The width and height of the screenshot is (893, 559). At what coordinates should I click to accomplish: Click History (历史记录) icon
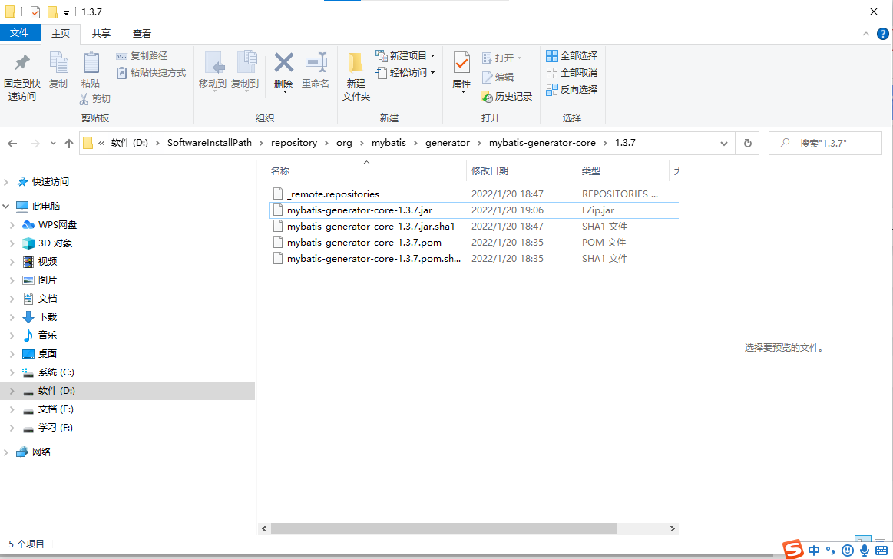click(x=487, y=97)
